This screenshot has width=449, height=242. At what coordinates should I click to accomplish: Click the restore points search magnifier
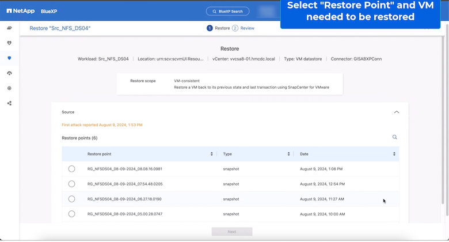[x=394, y=137]
